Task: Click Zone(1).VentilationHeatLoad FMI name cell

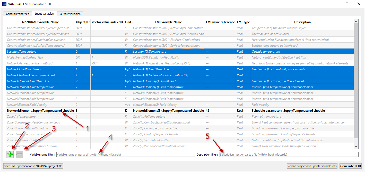Action: point(169,140)
